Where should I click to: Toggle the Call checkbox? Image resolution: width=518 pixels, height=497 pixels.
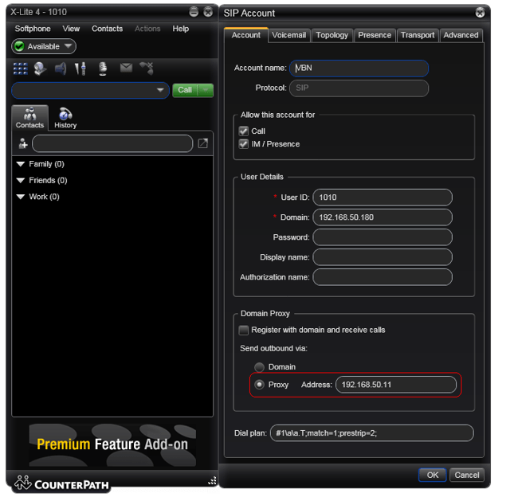[244, 131]
